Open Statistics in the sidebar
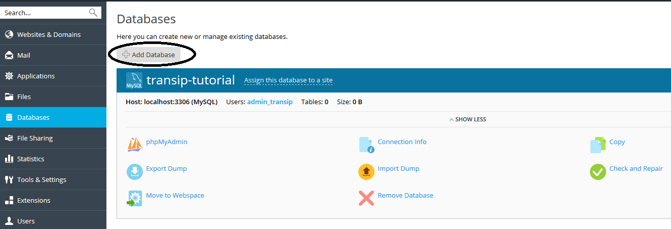 (53, 159)
